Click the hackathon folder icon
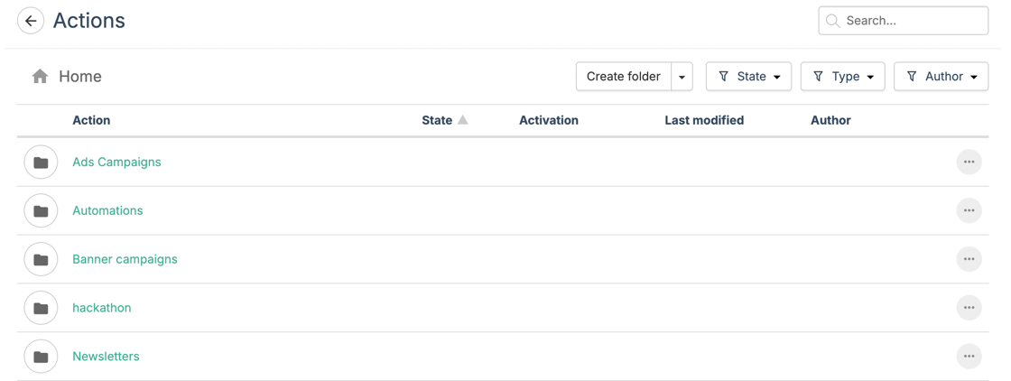 point(41,308)
